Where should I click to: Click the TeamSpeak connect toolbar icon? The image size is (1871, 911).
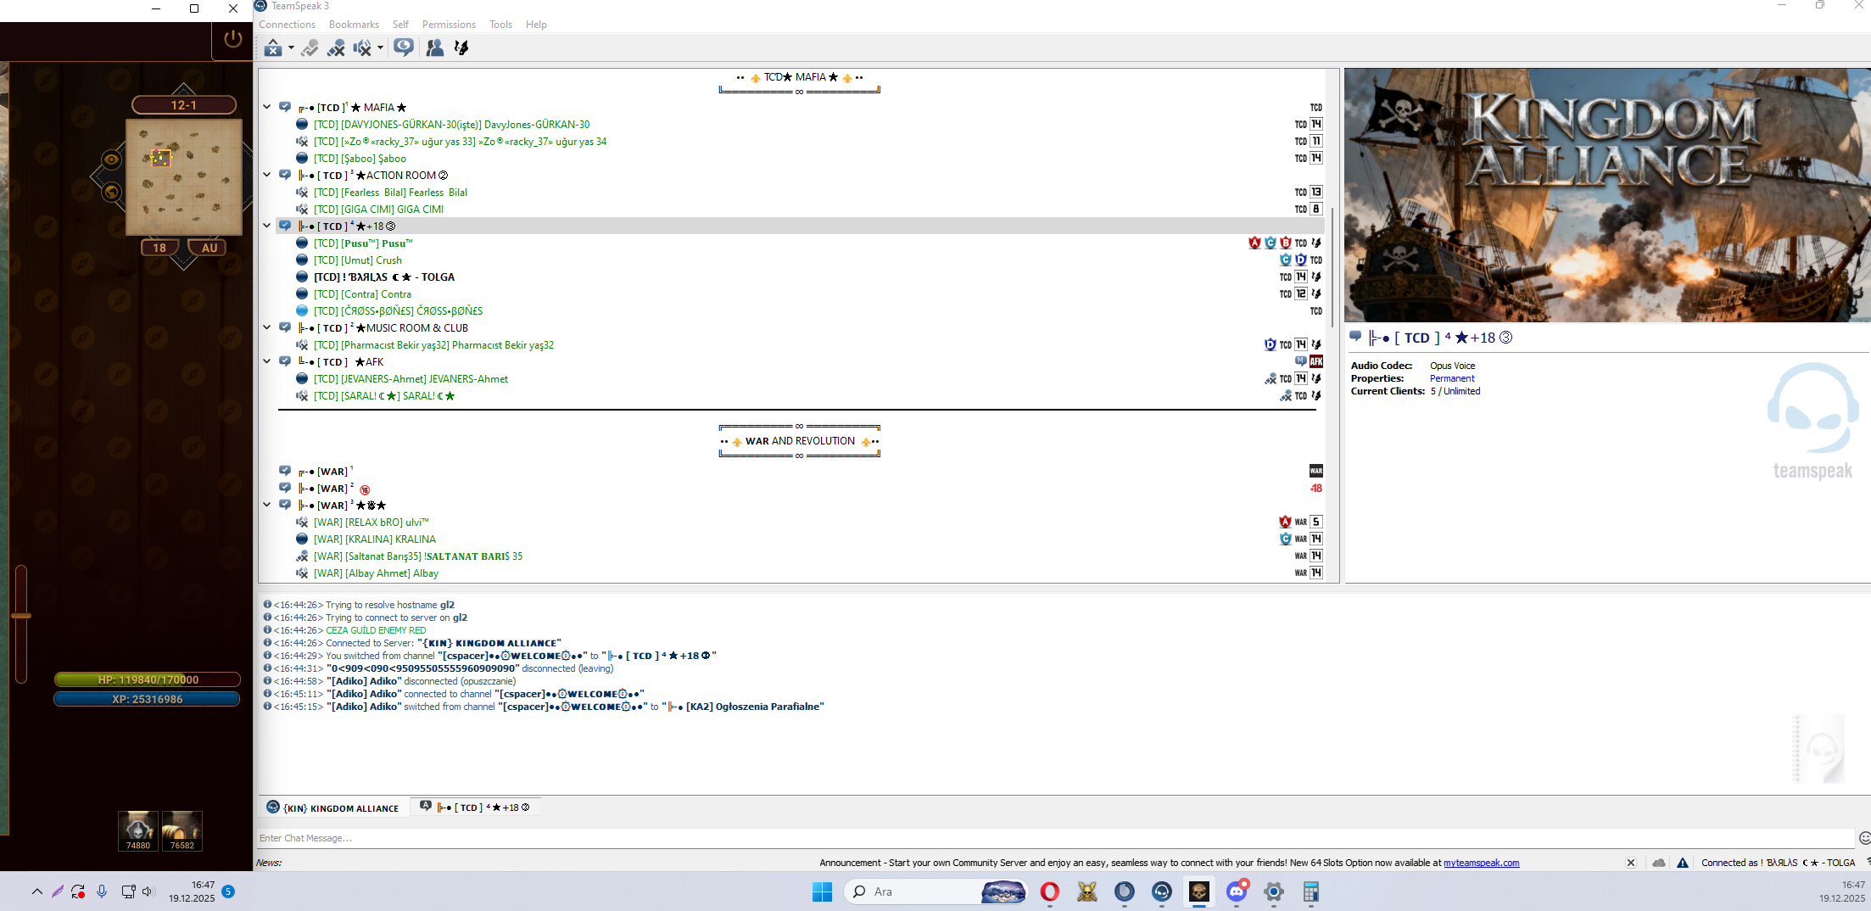(x=273, y=48)
